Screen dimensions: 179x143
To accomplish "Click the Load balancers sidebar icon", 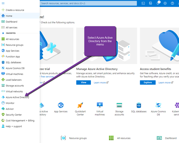I will coord(3,80).
